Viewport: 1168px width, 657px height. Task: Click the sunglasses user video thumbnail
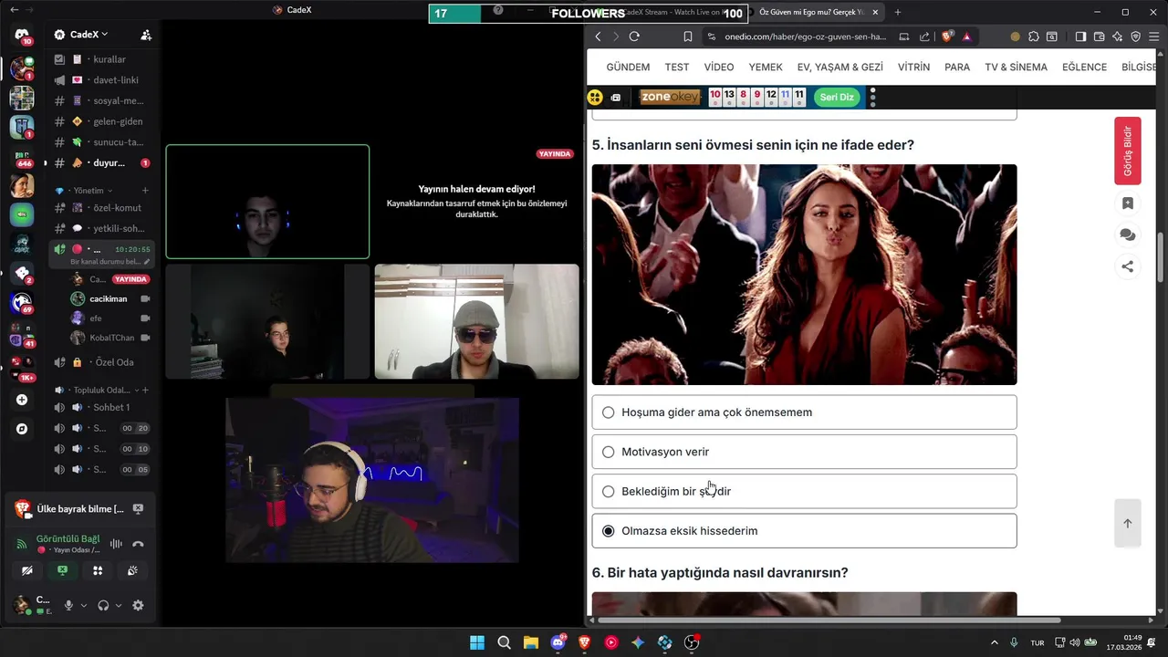click(x=476, y=321)
